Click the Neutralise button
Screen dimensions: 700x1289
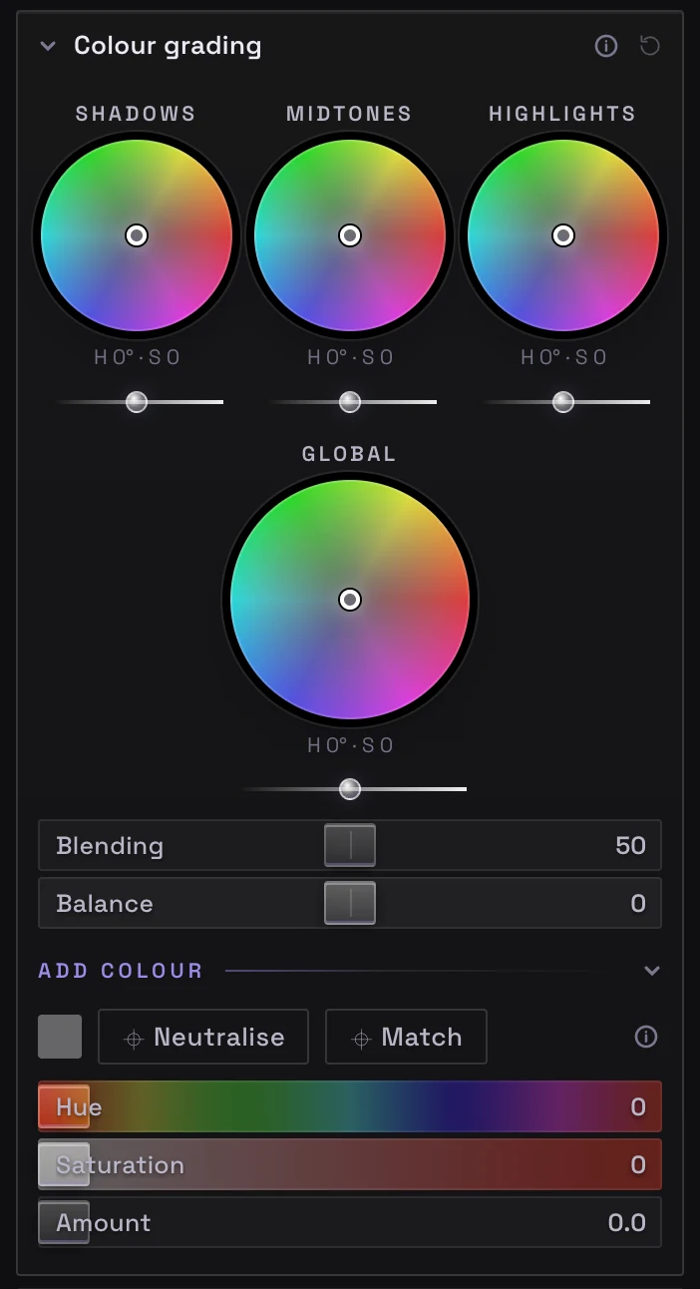(203, 1038)
